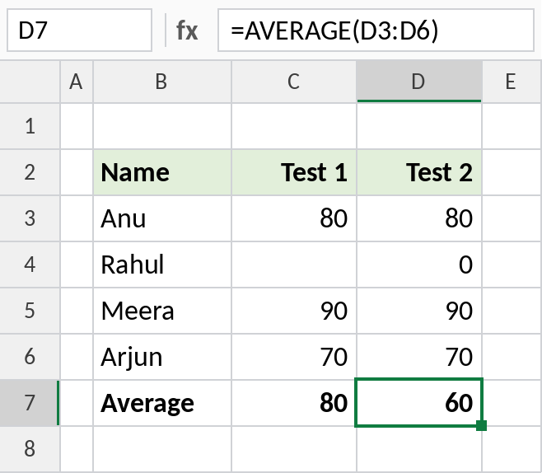Select Meera's Test 1 score 90
This screenshot has width=542, height=473.
point(294,311)
